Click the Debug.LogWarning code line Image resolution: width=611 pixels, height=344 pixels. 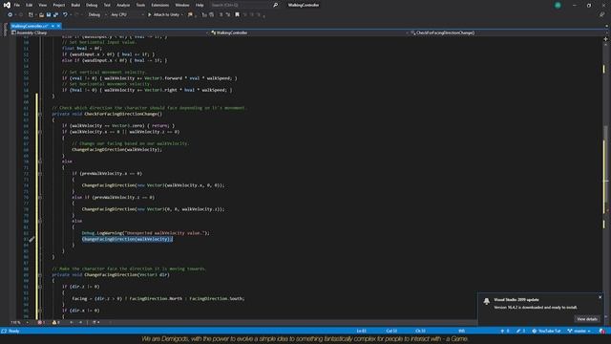click(146, 233)
